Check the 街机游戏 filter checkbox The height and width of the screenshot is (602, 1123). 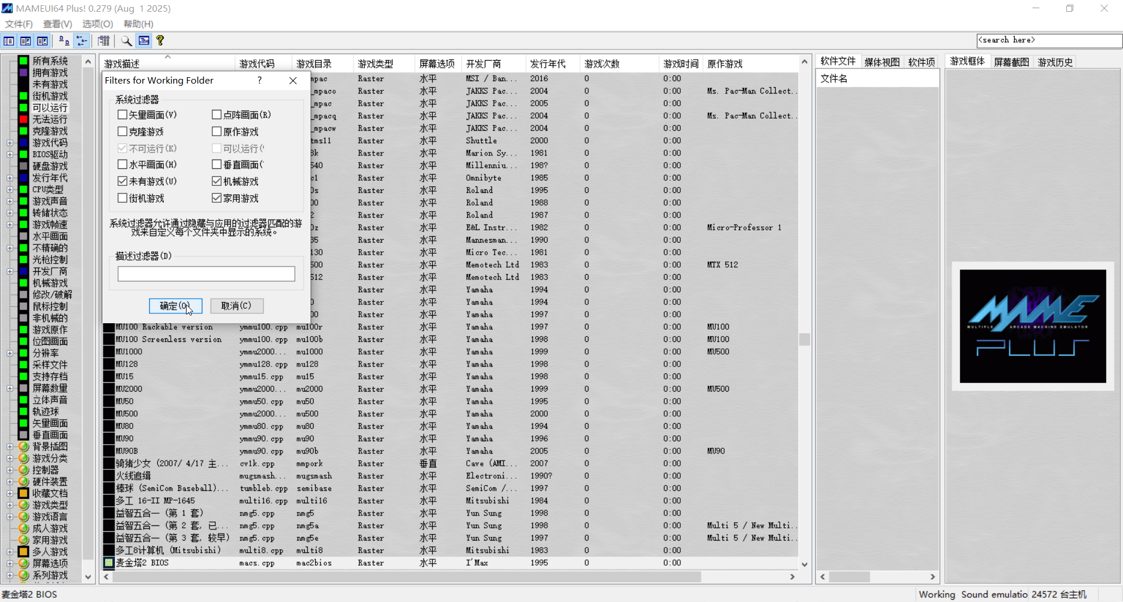click(122, 198)
